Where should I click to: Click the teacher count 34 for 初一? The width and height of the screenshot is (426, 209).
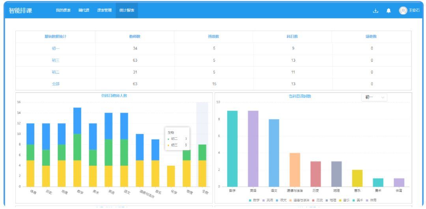point(135,48)
